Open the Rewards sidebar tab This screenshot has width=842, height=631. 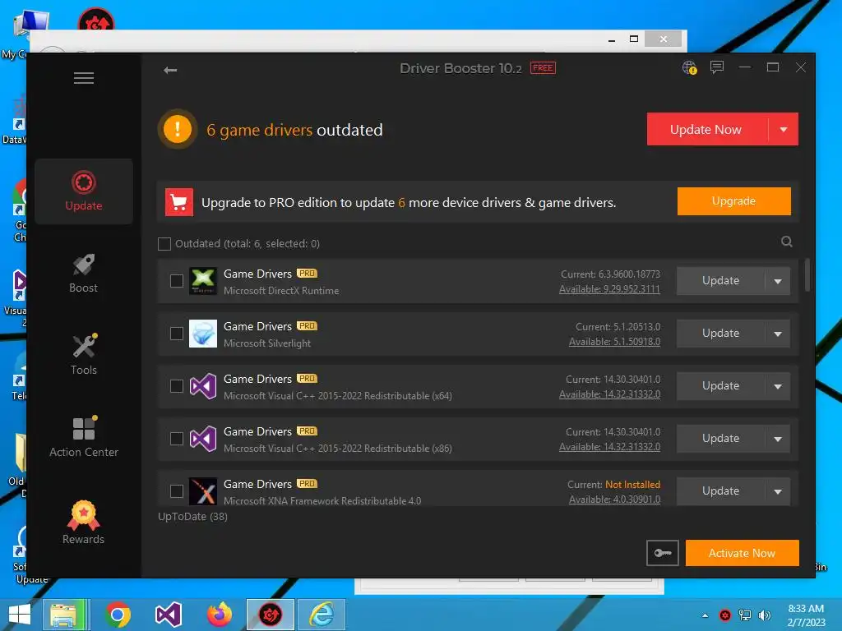click(84, 522)
